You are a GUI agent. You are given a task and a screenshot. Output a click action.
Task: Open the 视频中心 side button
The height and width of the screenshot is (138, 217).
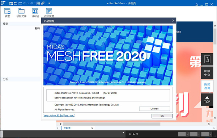pyautogui.click(x=207, y=73)
